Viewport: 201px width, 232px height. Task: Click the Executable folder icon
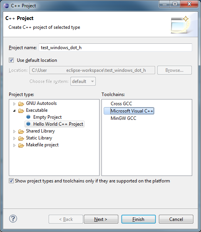21,111
